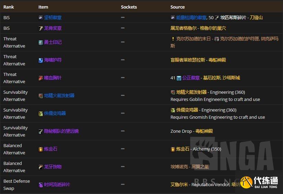Image resolution: width=283 pixels, height=194 pixels.
Task: Click the icon beside 地精火箭发射器 in Item column
Action: click(41, 96)
